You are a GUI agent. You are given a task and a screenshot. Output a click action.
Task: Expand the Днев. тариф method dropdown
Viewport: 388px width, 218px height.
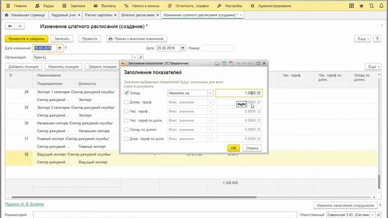tap(210, 102)
